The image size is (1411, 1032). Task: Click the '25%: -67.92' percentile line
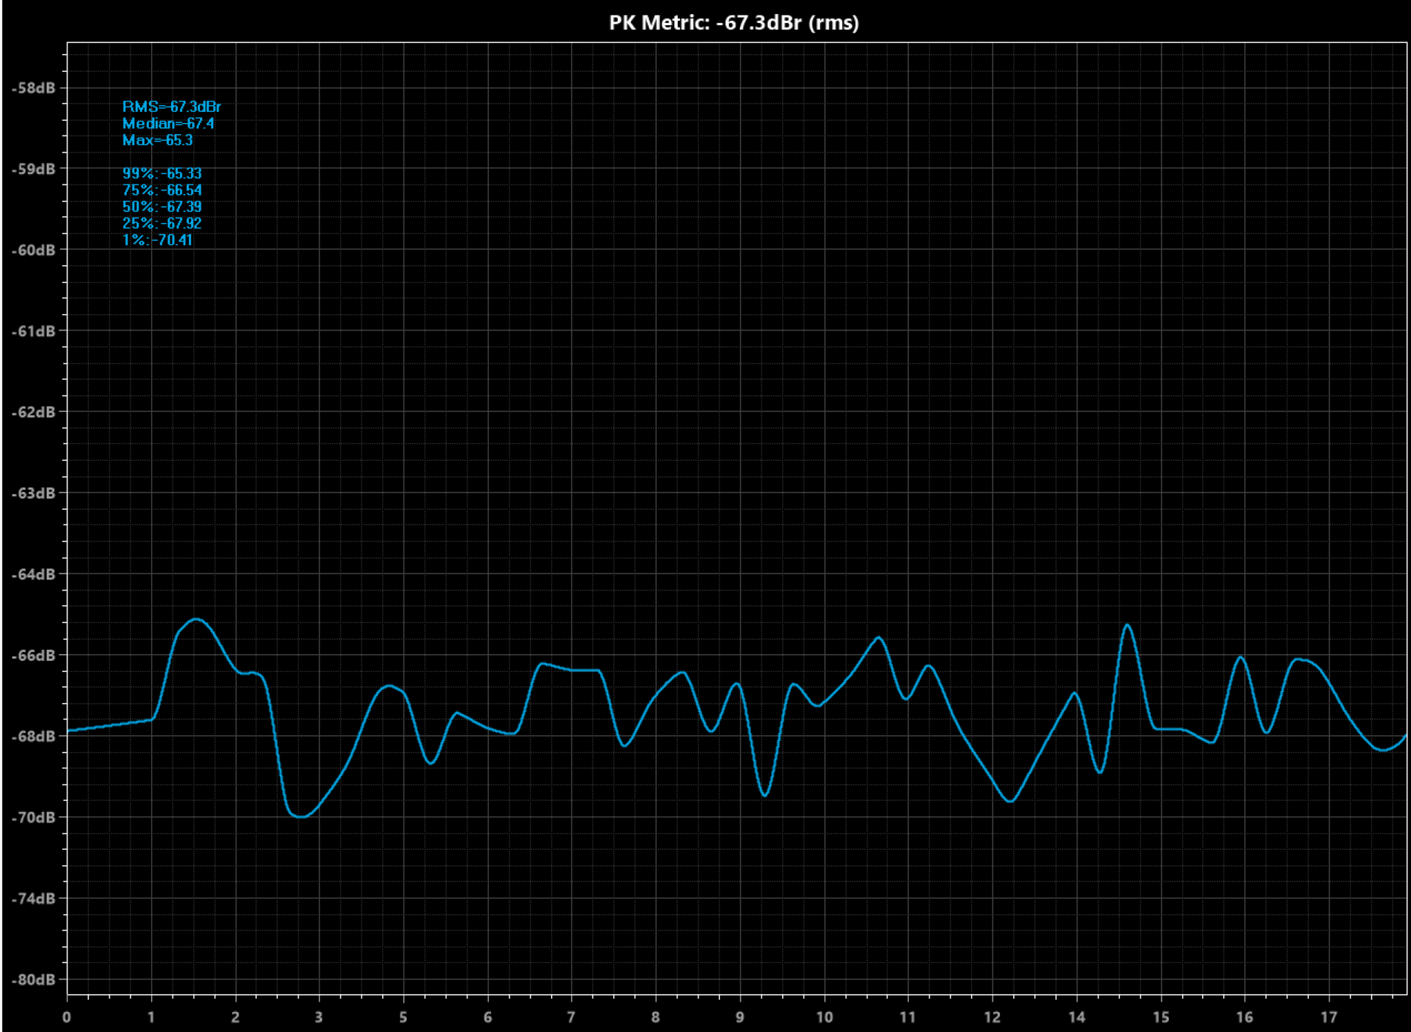[161, 223]
